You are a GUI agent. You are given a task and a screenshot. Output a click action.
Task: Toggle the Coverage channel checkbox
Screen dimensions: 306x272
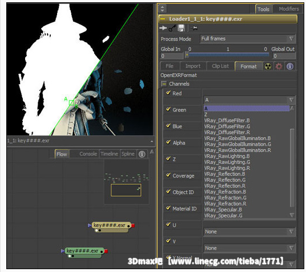pos(168,175)
